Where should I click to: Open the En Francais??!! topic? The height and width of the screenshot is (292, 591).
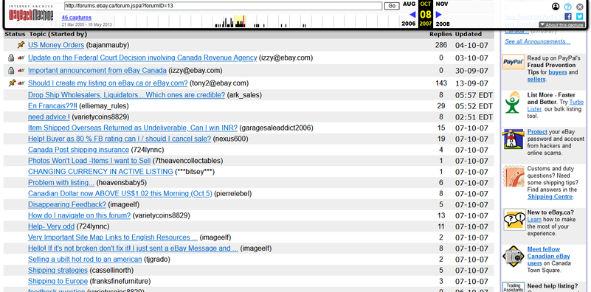coord(52,106)
